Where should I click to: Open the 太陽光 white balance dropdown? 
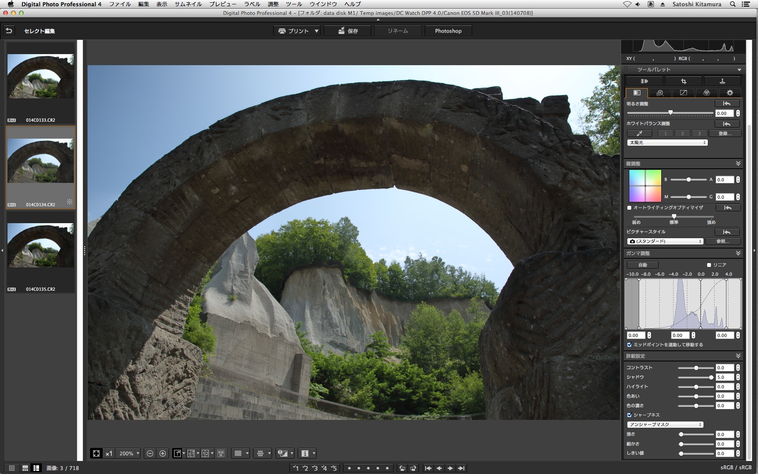click(667, 143)
